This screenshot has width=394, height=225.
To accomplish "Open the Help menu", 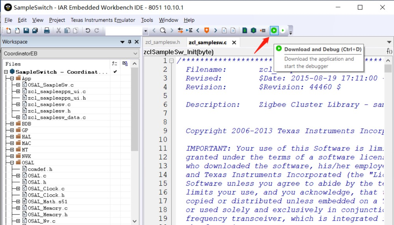I will tap(189, 20).
